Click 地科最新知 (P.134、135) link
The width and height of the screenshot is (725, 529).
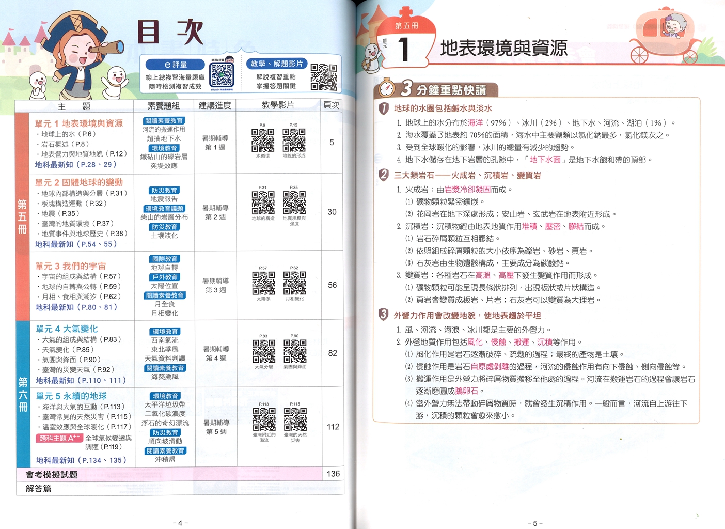coord(82,460)
